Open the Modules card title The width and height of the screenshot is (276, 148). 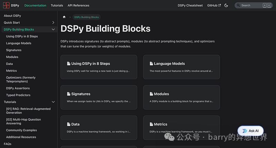tap(161, 94)
